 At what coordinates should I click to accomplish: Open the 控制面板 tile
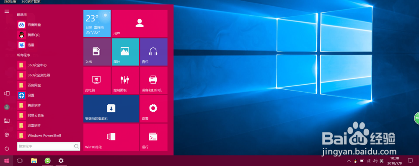click(125, 80)
